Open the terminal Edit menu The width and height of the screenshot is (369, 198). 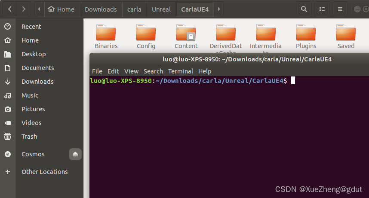(x=113, y=71)
